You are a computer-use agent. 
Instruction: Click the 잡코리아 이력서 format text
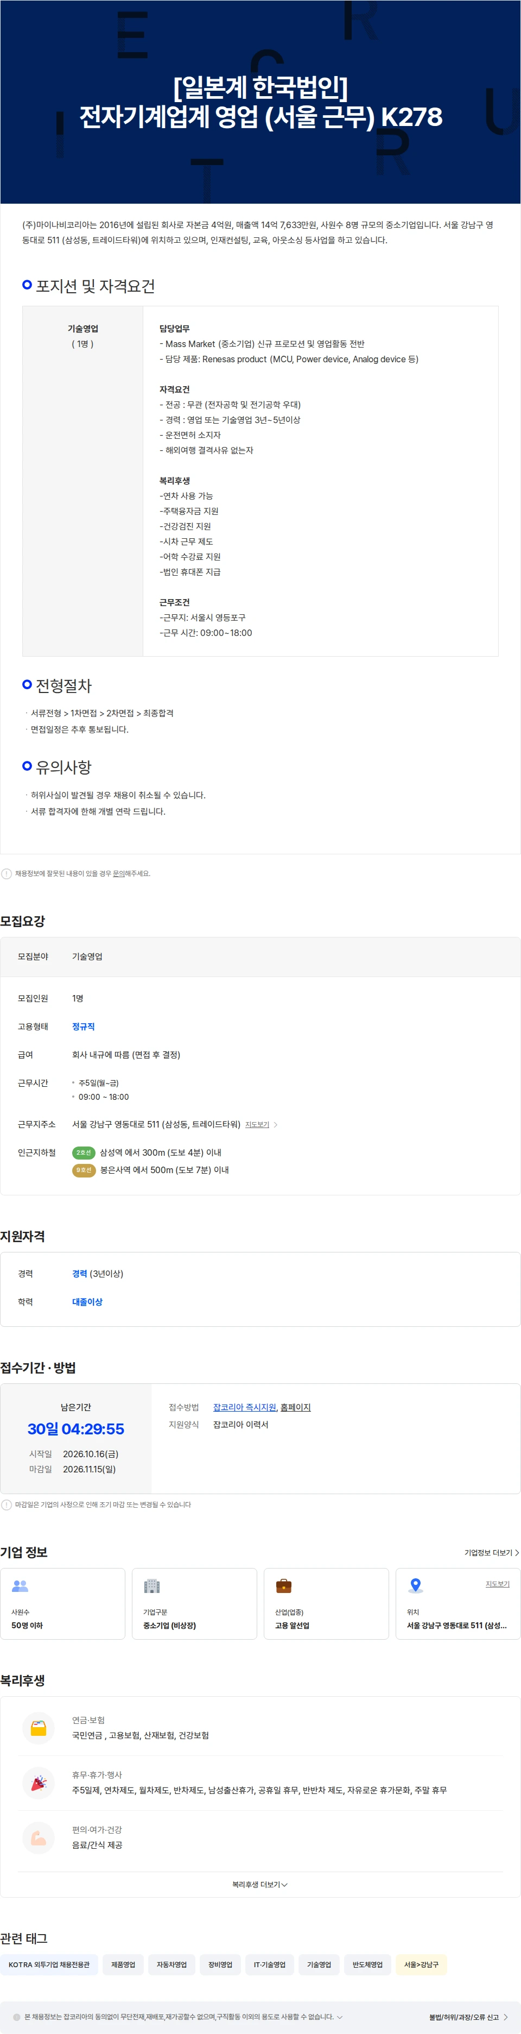(x=241, y=1425)
